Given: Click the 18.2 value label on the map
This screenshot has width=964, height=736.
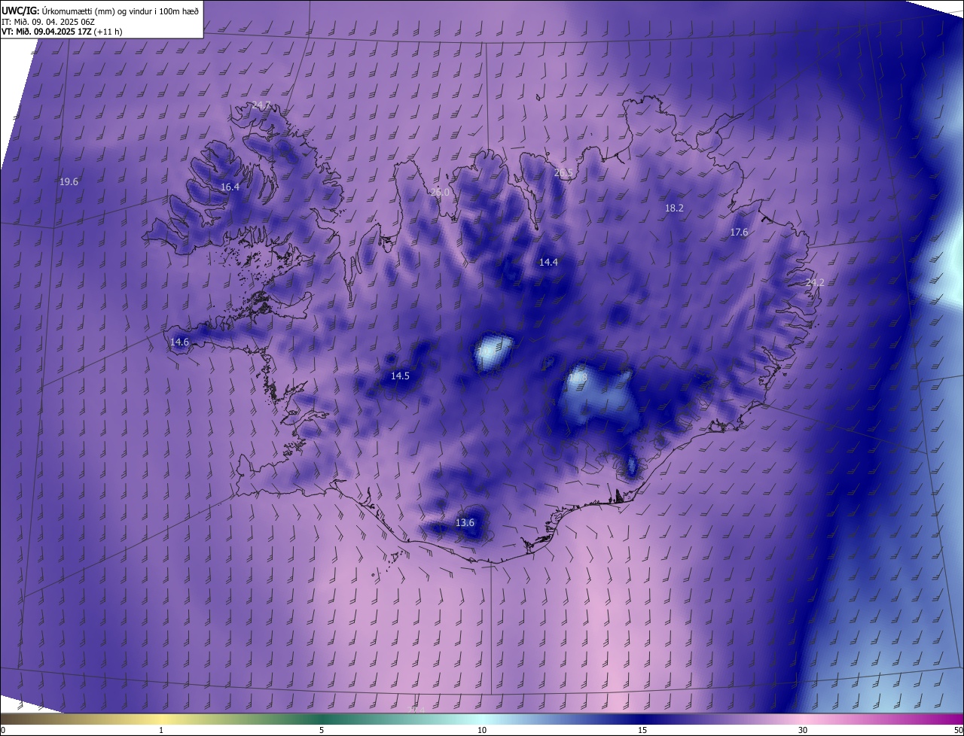Looking at the screenshot, I should pyautogui.click(x=674, y=208).
